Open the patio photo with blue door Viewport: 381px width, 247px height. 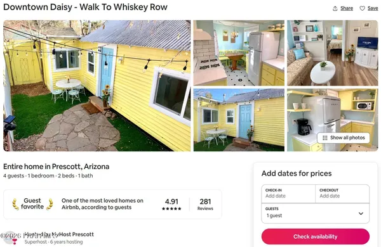pos(239,120)
